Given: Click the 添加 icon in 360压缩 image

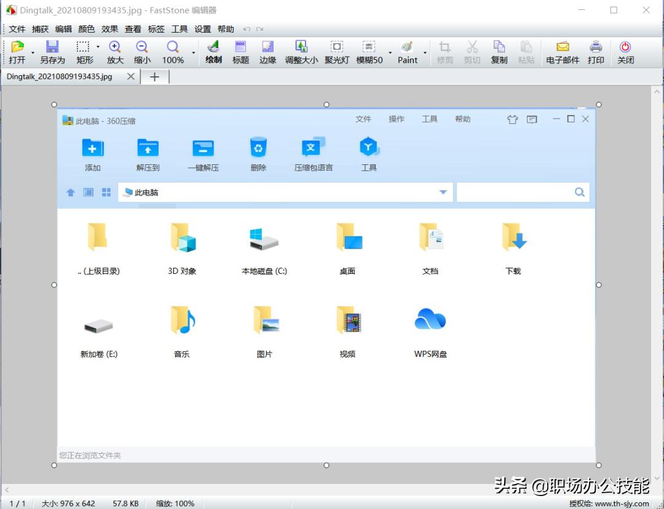Looking at the screenshot, I should click(x=93, y=154).
